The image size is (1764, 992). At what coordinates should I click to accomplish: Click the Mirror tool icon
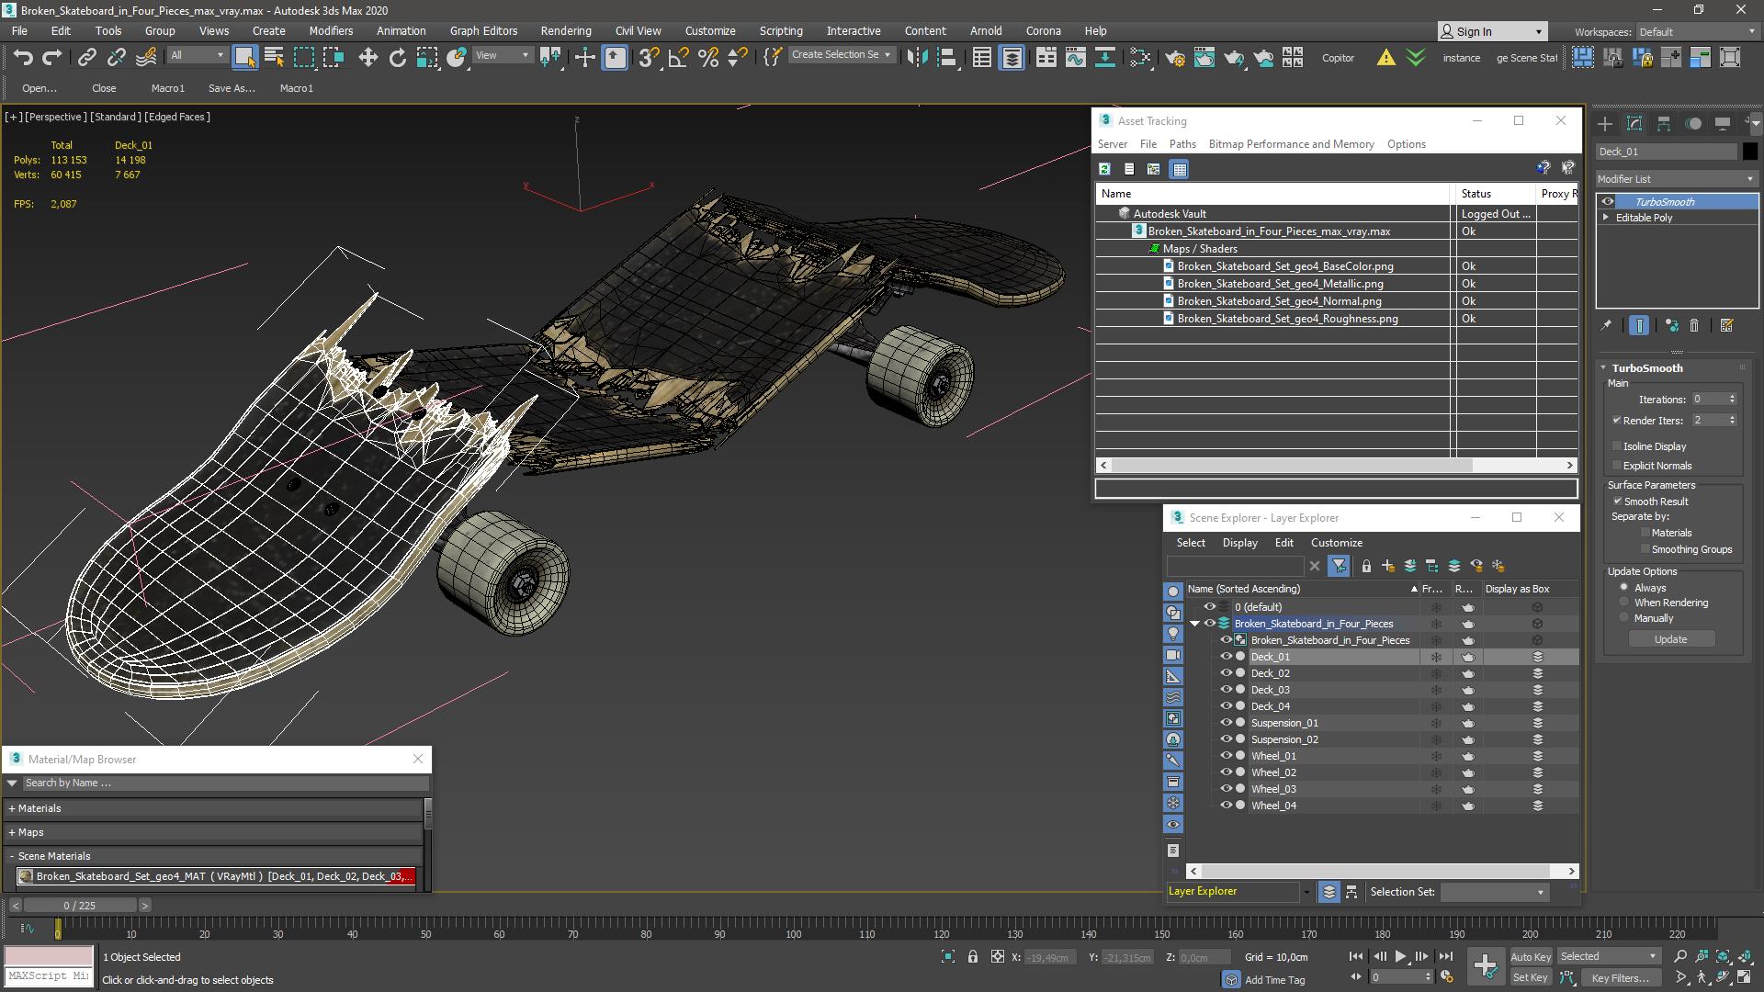click(x=916, y=58)
